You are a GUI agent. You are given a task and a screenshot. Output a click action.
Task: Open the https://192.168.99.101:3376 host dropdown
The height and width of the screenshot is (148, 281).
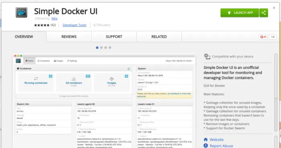tap(179, 61)
